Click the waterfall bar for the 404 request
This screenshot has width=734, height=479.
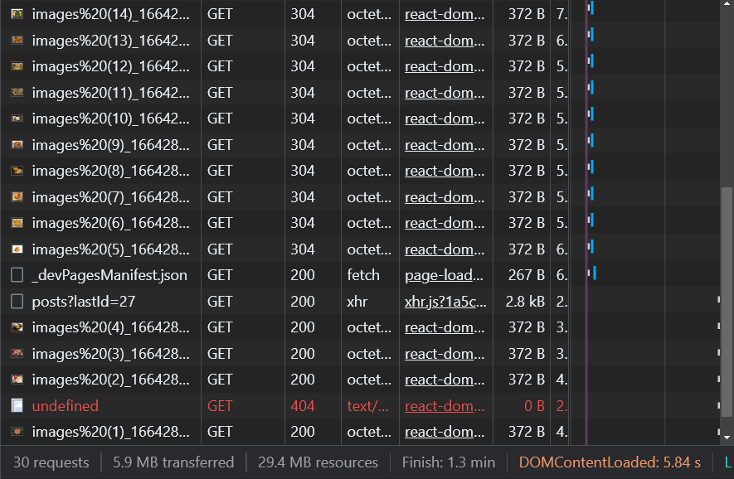click(x=720, y=405)
